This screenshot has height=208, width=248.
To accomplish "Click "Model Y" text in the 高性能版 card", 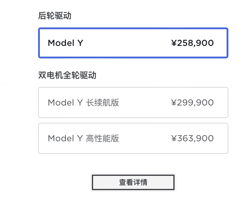I will (65, 139).
